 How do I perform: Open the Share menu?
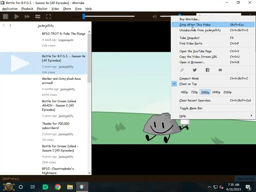67,9
